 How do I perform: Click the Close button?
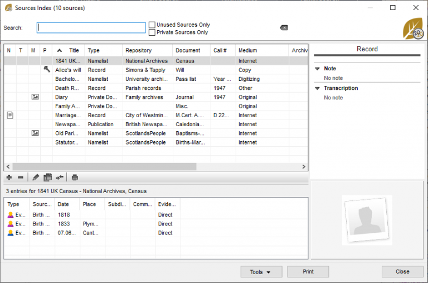[402, 272]
